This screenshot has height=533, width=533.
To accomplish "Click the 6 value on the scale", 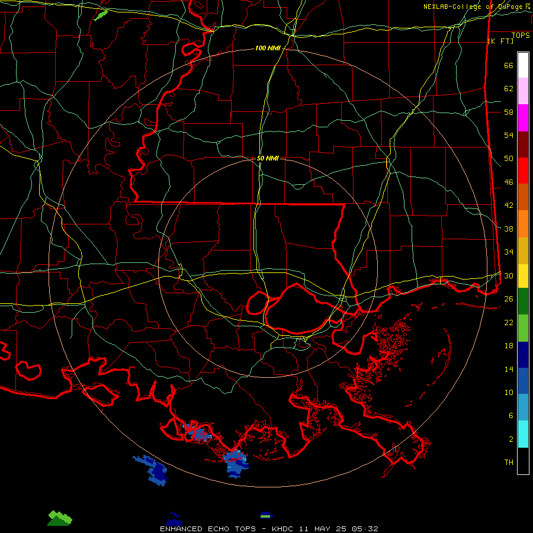I will (x=510, y=416).
